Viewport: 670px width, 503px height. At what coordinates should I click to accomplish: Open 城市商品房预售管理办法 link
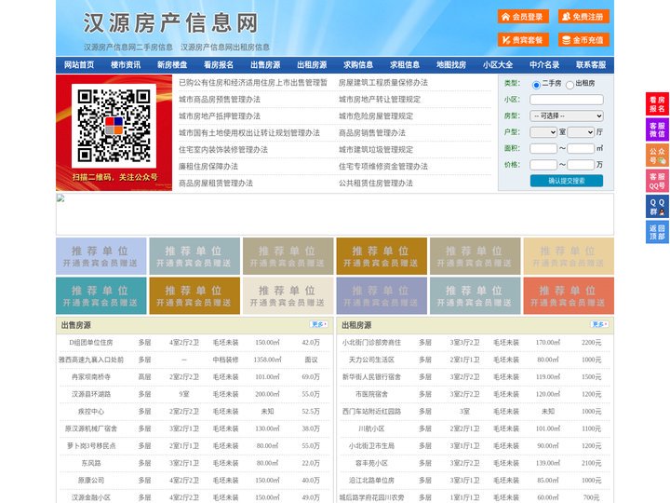[220, 100]
